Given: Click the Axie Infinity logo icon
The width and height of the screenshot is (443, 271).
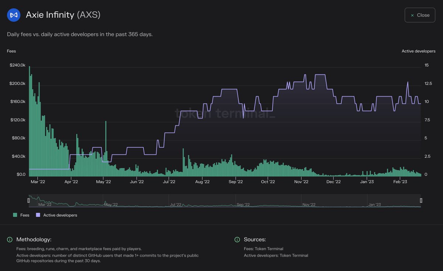Looking at the screenshot, I should pos(14,15).
